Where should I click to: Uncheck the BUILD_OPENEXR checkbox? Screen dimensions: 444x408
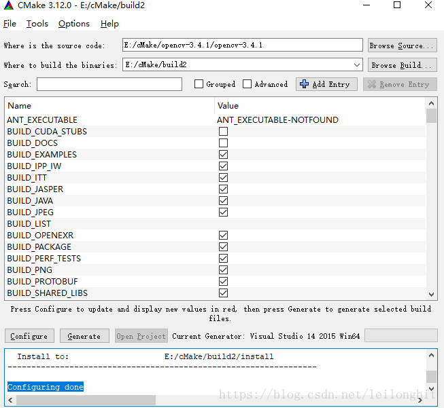pos(223,236)
